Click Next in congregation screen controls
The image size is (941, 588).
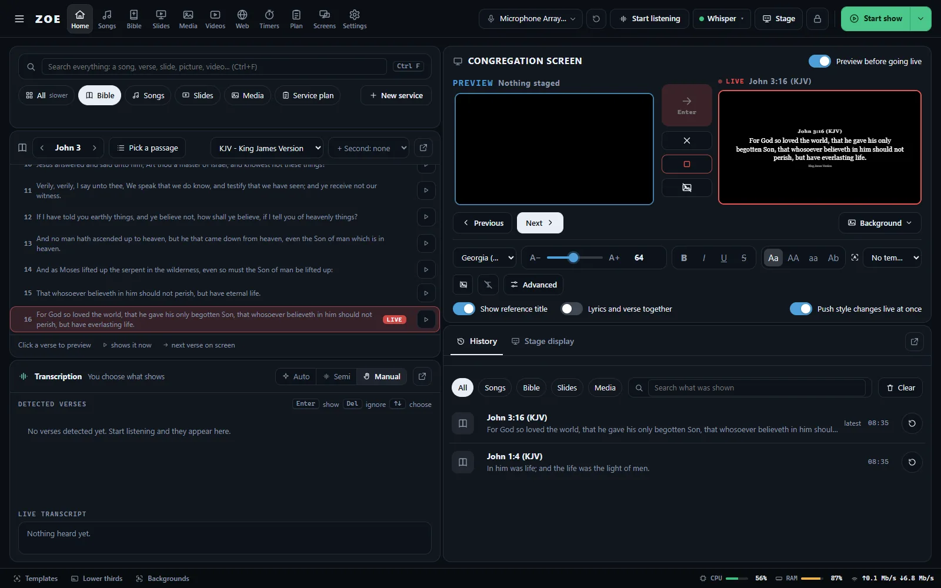540,223
